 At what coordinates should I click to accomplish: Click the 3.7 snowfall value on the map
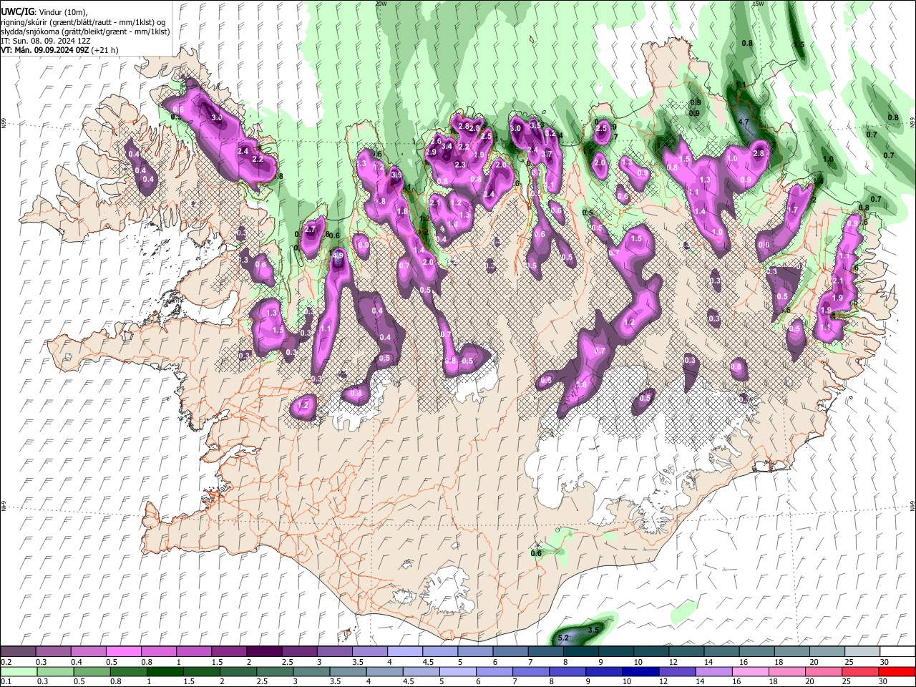coord(547,154)
